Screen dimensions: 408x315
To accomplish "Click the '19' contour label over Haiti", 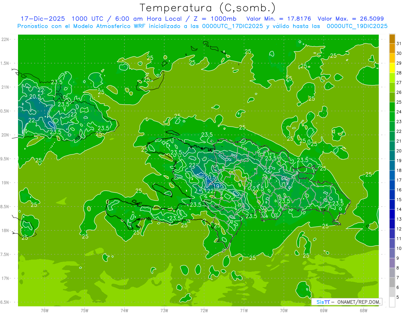I will (216, 186).
